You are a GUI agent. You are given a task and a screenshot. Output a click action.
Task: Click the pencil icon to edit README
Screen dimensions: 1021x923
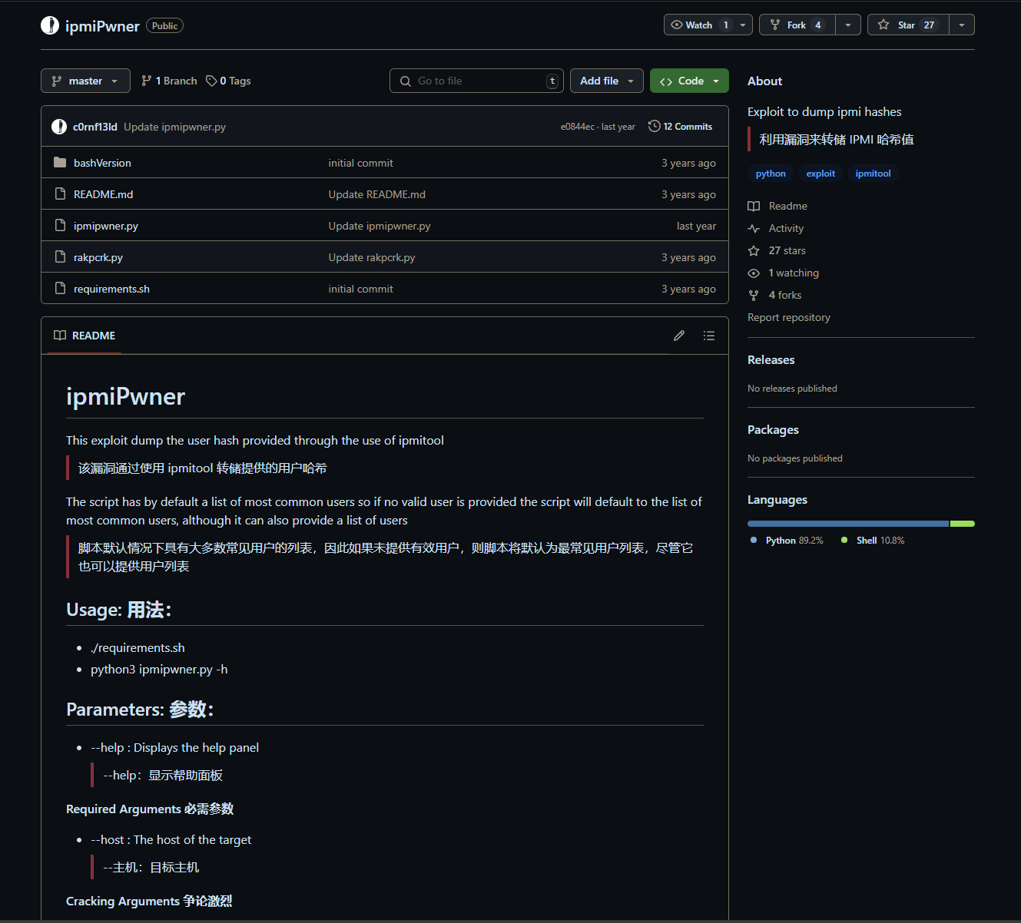click(679, 336)
